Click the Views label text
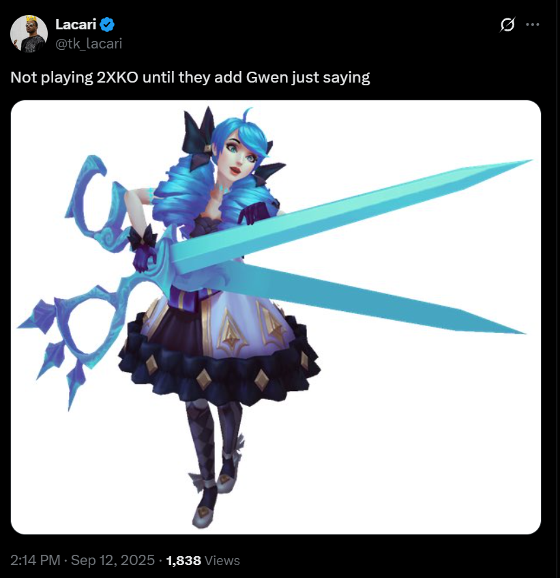 (x=222, y=560)
